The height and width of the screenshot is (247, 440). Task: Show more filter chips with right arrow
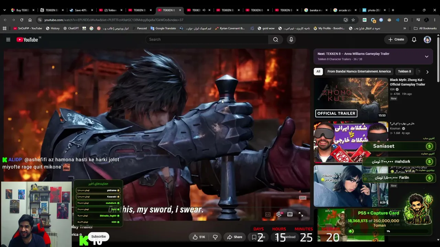tap(427, 72)
